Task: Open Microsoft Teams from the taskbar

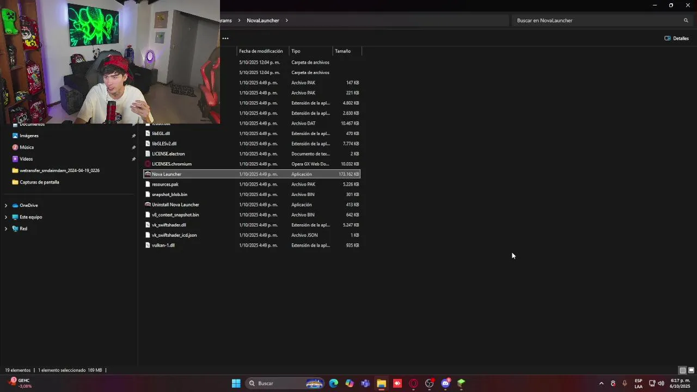Action: pos(365,383)
